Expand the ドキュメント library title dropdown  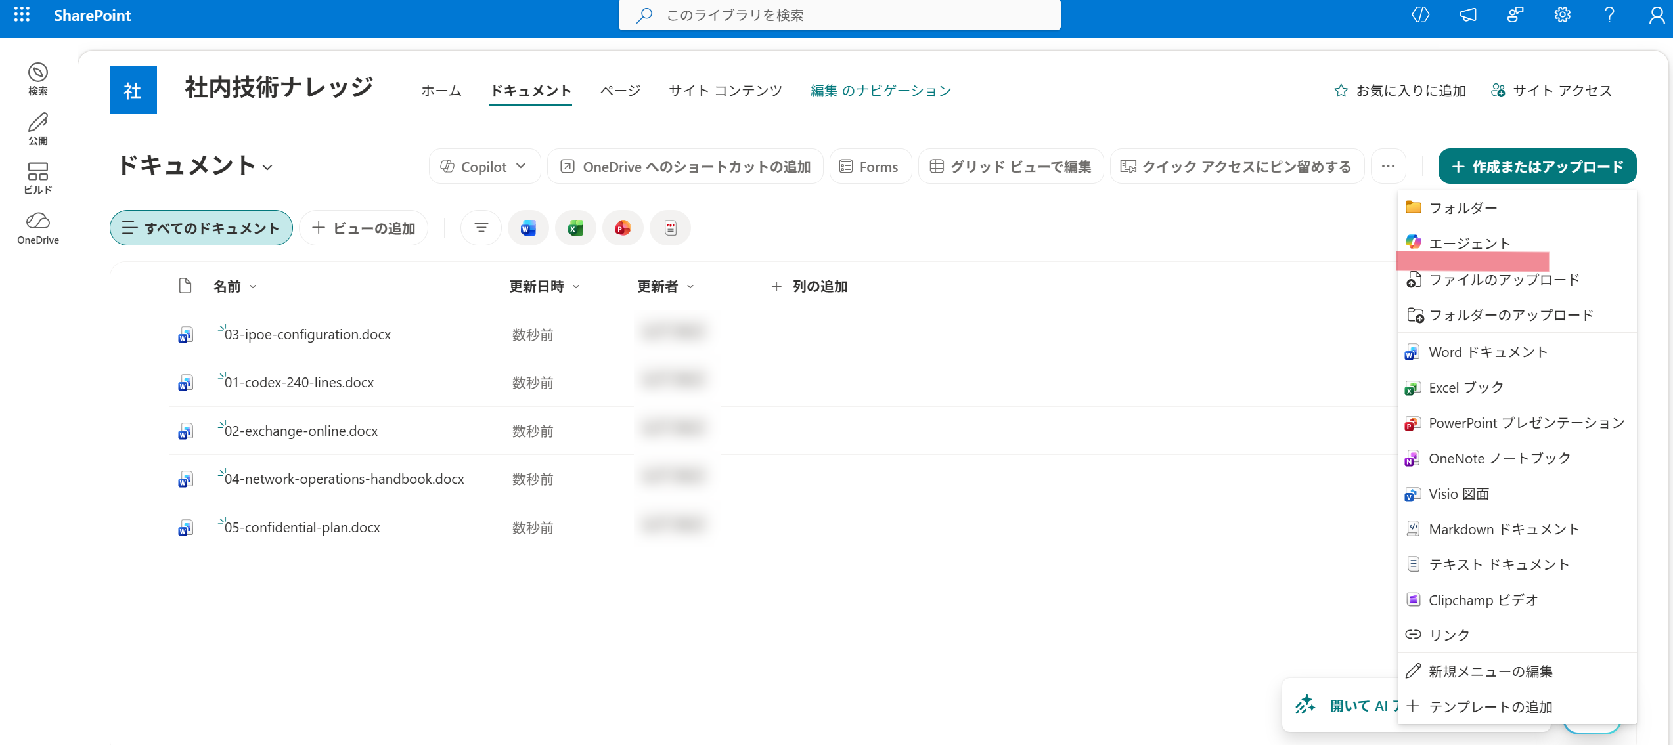pyautogui.click(x=267, y=167)
